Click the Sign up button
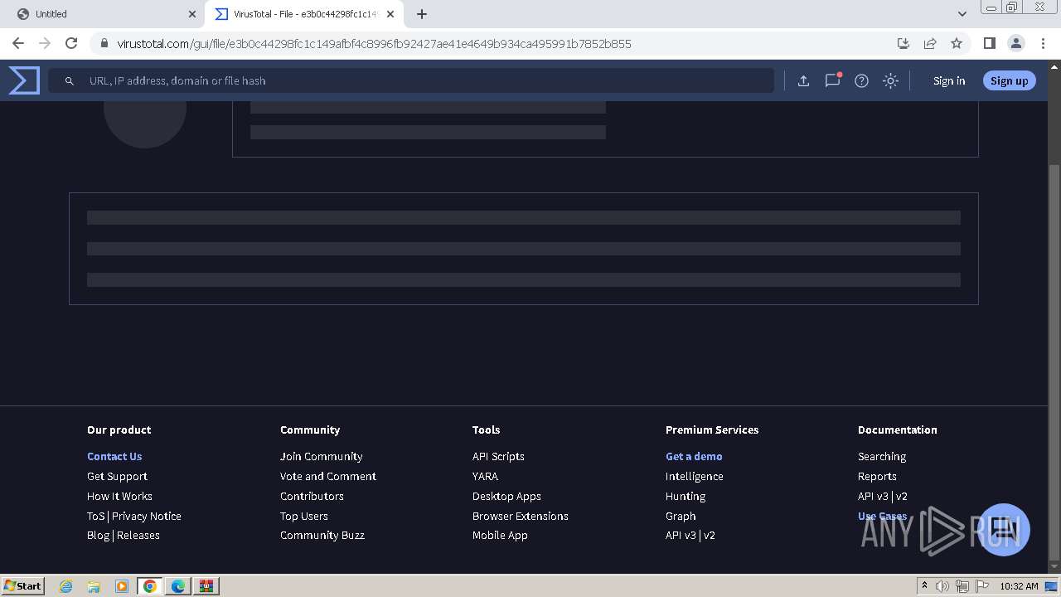1061x597 pixels. click(x=1009, y=80)
